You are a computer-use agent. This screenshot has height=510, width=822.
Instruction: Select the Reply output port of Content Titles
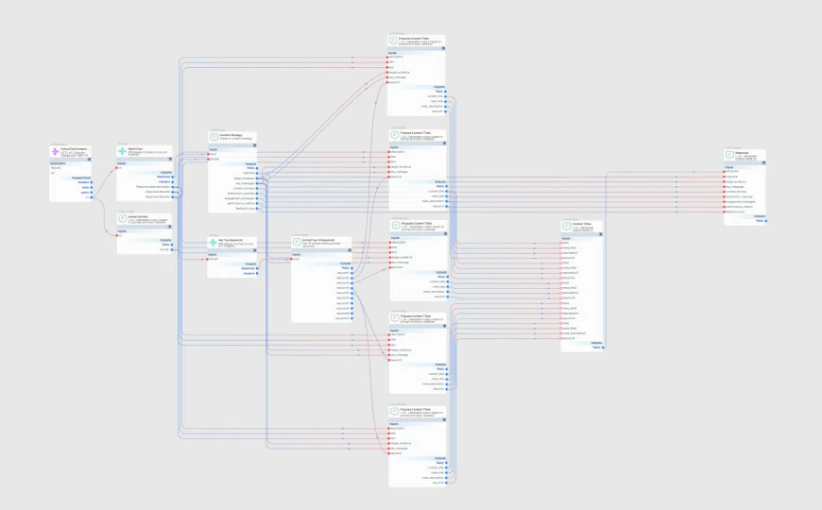tap(603, 348)
